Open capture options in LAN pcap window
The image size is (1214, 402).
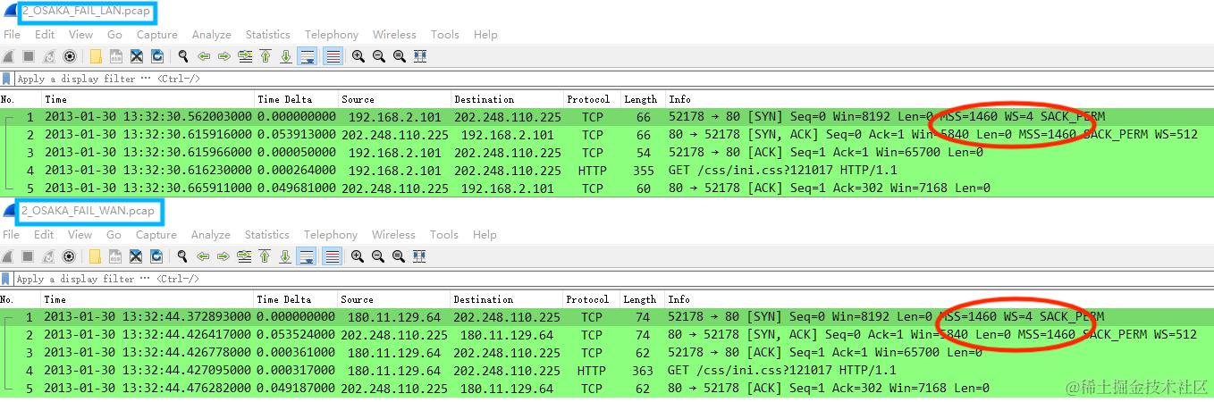tap(69, 56)
